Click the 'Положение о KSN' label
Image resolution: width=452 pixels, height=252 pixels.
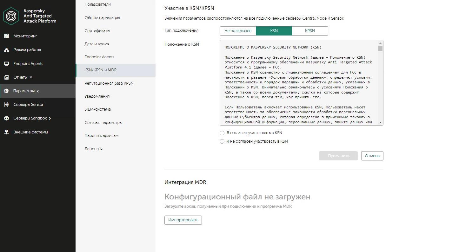click(182, 44)
